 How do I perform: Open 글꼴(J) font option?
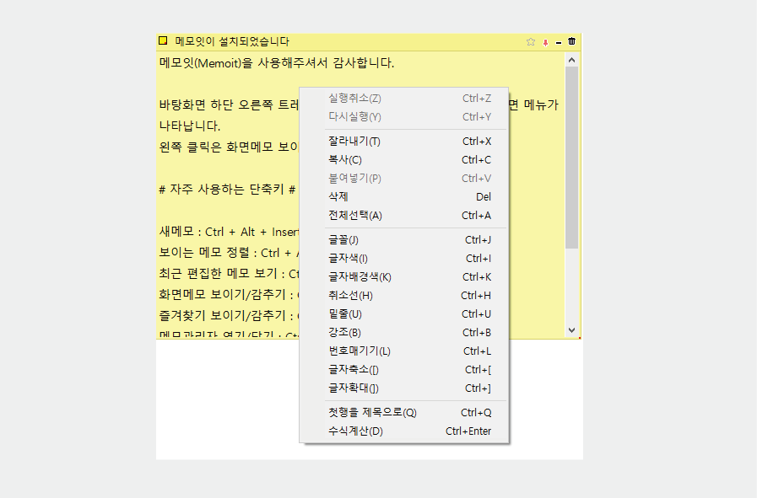(404, 239)
